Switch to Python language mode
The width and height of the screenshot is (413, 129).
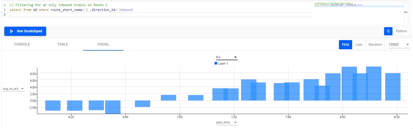pyautogui.click(x=401, y=31)
